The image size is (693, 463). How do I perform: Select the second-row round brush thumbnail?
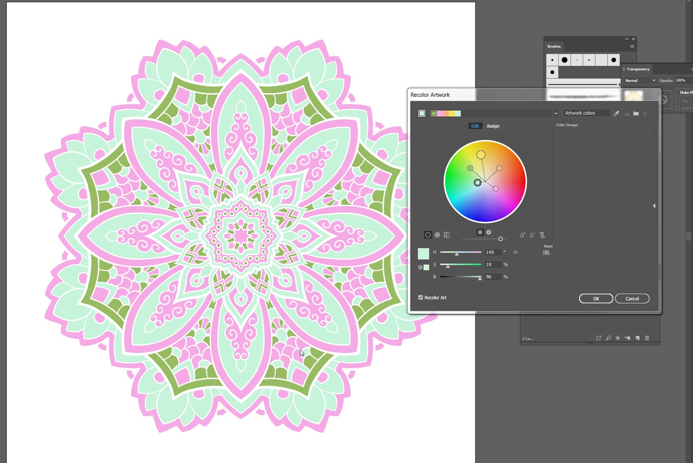click(x=552, y=72)
